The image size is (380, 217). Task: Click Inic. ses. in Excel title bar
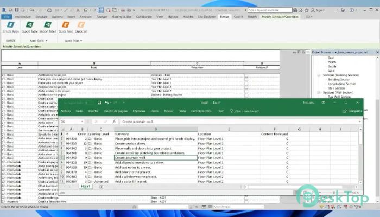coord(308,103)
